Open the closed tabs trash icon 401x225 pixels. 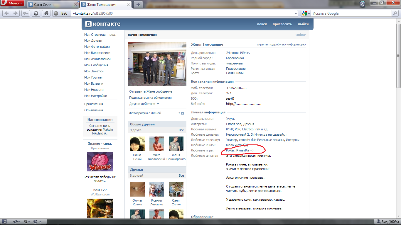pos(362,4)
